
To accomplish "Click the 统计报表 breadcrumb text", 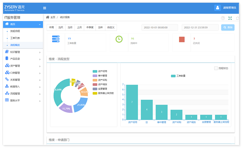I will 65,17.
